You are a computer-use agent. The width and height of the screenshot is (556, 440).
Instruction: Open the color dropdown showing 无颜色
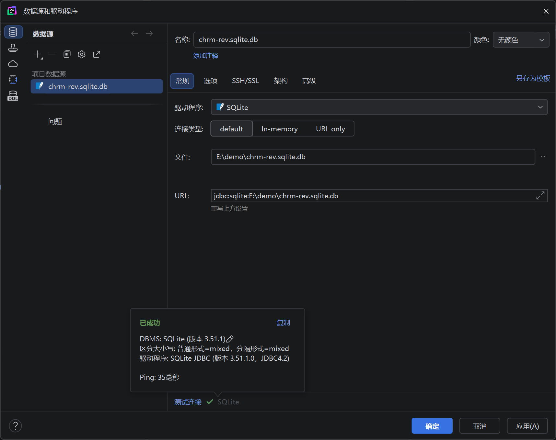521,40
